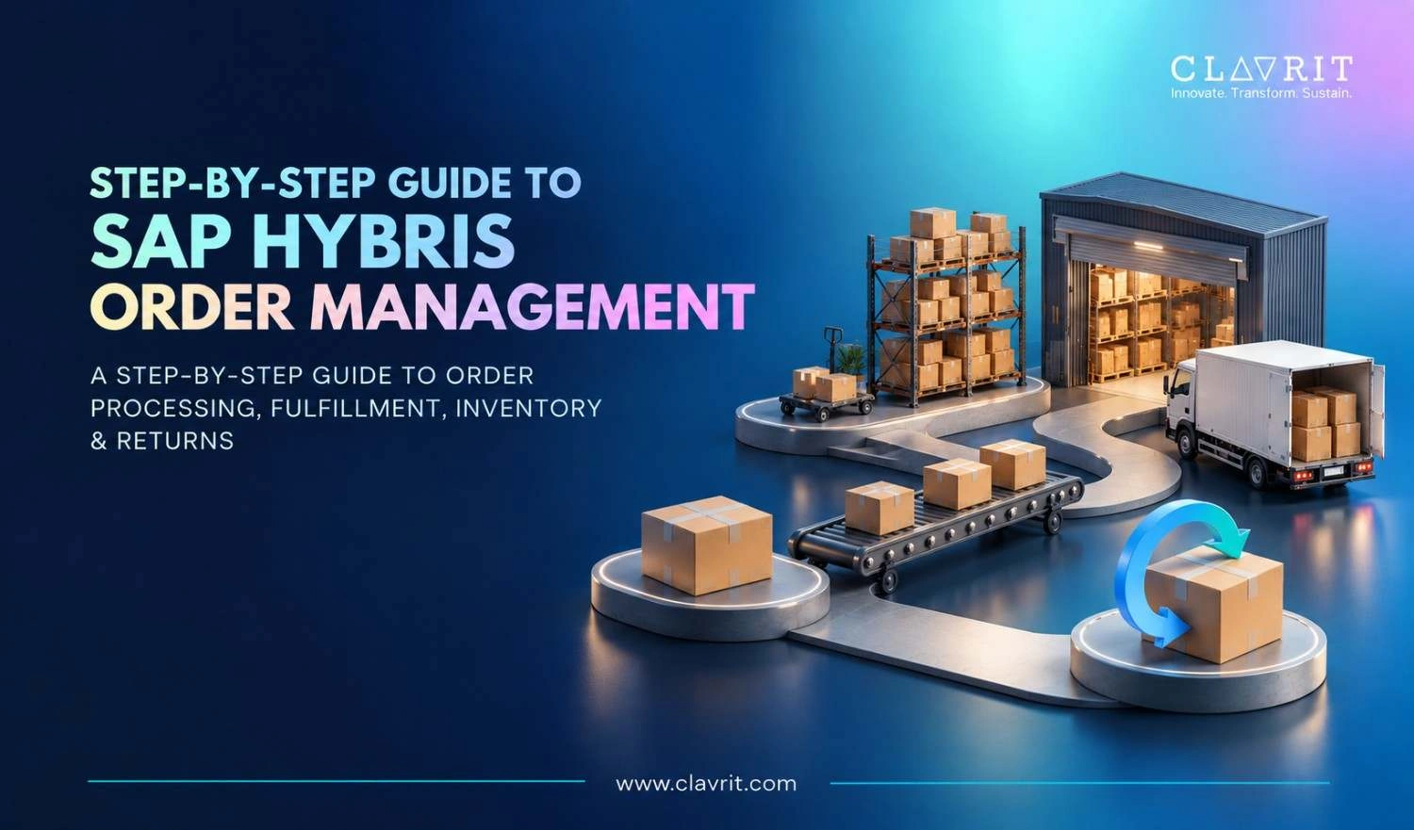Click the subtitle line ending "GUIDE TO ORDER"
Image resolution: width=1414 pixels, height=830 pixels.
coord(312,375)
